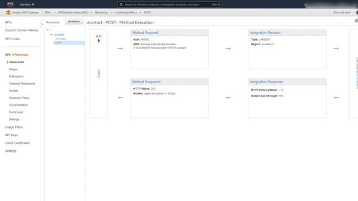Viewport: 358px width, 201px height.
Task: Click the Client label
Action: point(99,74)
